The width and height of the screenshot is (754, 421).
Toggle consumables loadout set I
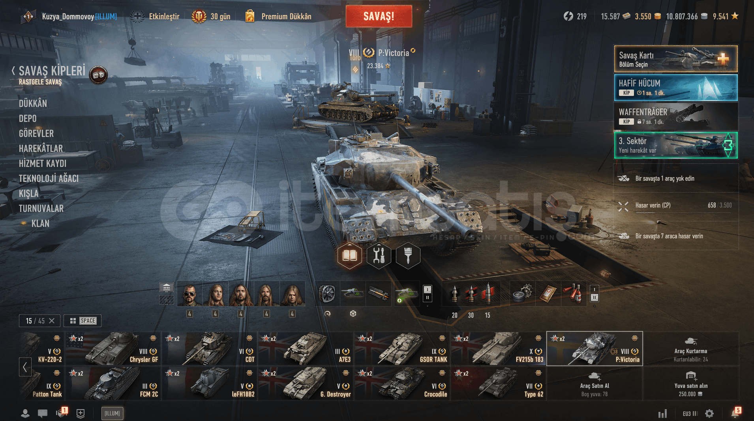coord(595,289)
